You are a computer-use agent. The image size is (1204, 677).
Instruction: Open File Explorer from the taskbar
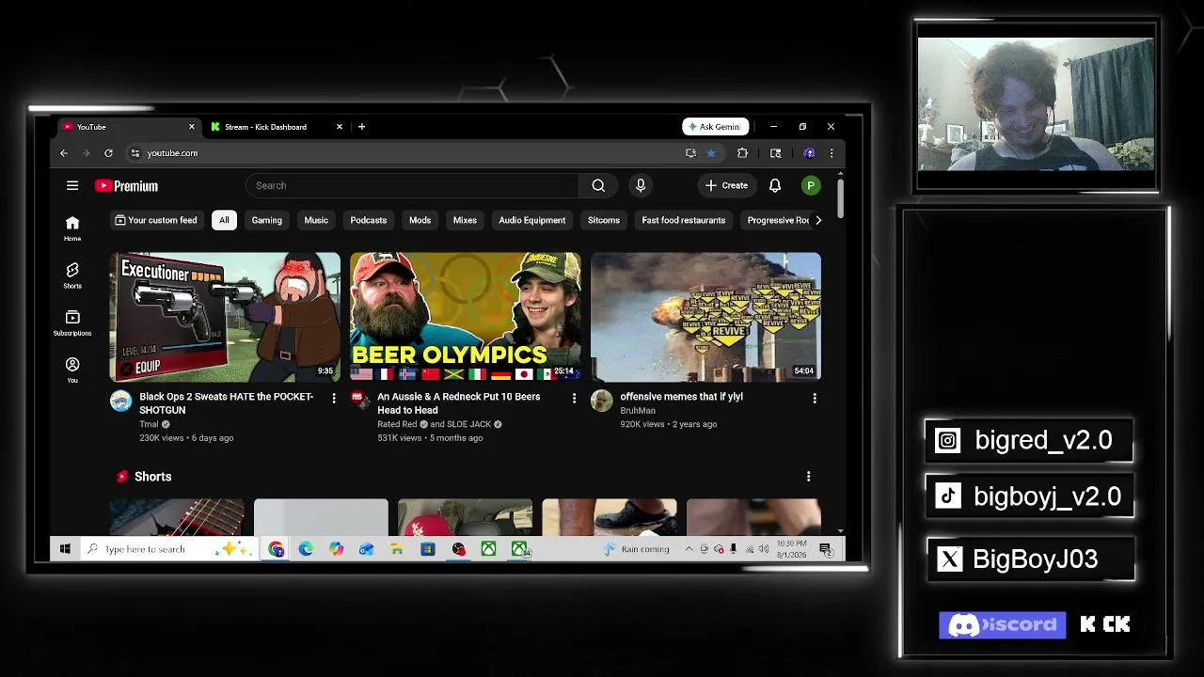(397, 549)
